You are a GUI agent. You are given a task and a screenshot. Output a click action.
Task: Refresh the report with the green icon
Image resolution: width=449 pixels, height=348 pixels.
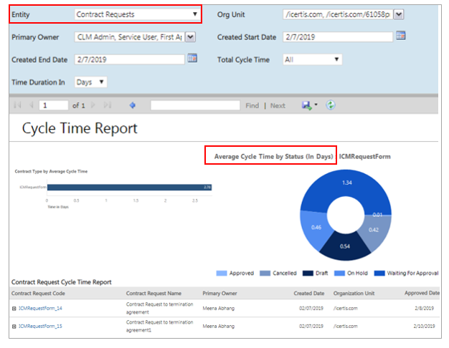click(x=330, y=105)
